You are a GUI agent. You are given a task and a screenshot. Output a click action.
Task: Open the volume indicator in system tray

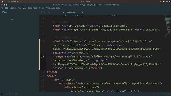click(164, 2)
